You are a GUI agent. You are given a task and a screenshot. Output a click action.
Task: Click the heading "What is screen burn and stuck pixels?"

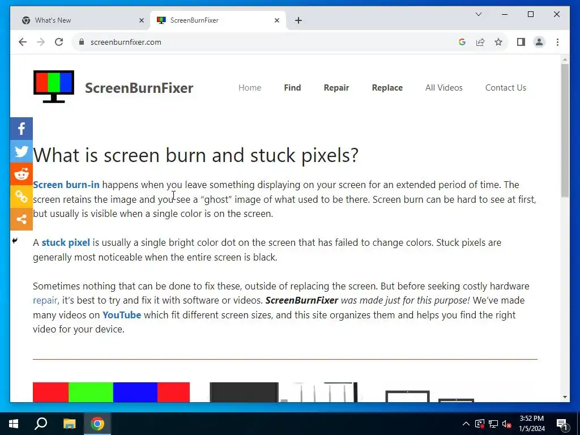[195, 155]
